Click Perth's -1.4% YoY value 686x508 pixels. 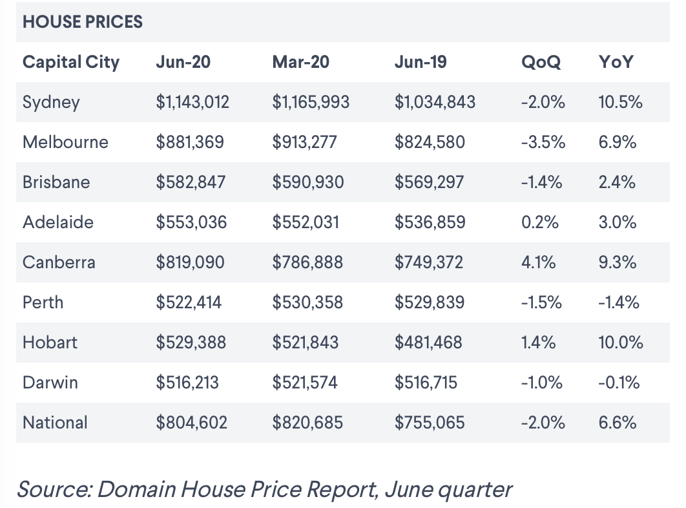coord(619,302)
